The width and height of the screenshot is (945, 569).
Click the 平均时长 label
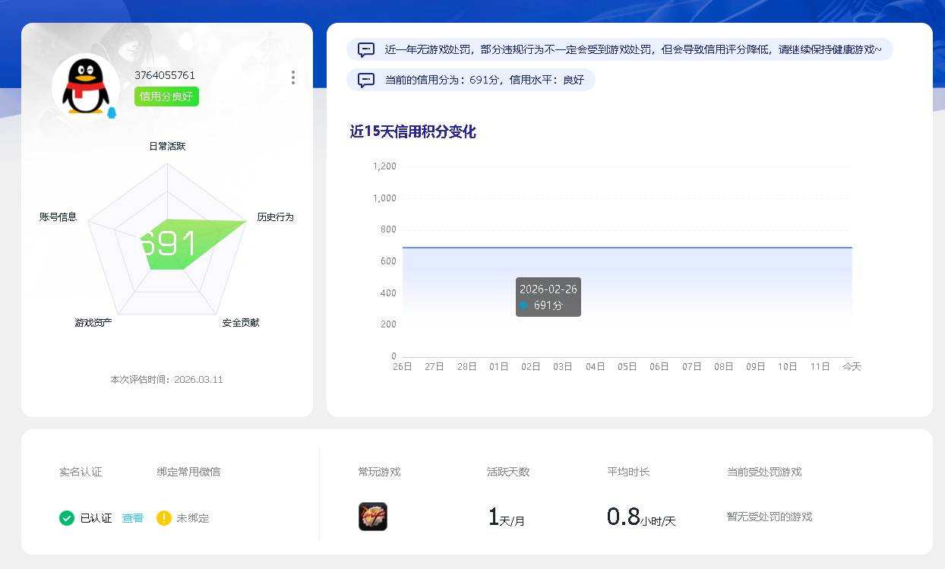[628, 472]
